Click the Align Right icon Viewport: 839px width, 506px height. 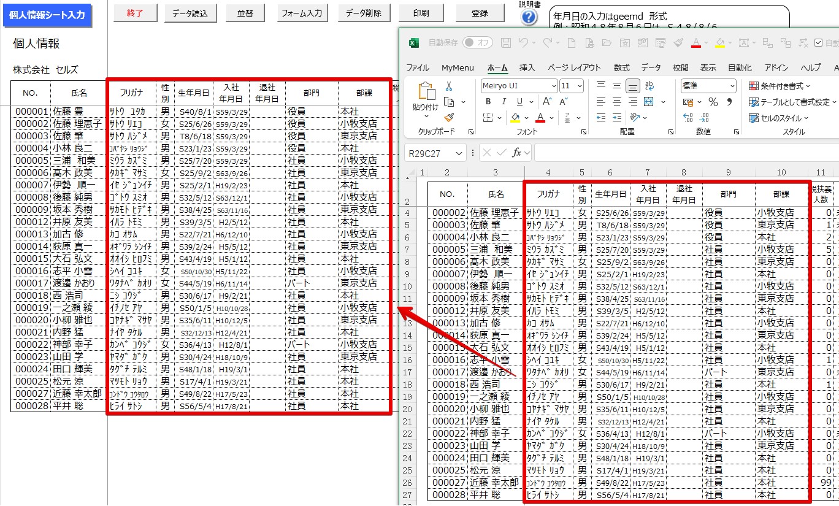tap(633, 102)
